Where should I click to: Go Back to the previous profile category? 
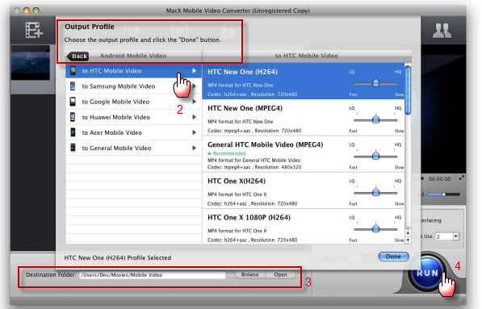(x=78, y=56)
